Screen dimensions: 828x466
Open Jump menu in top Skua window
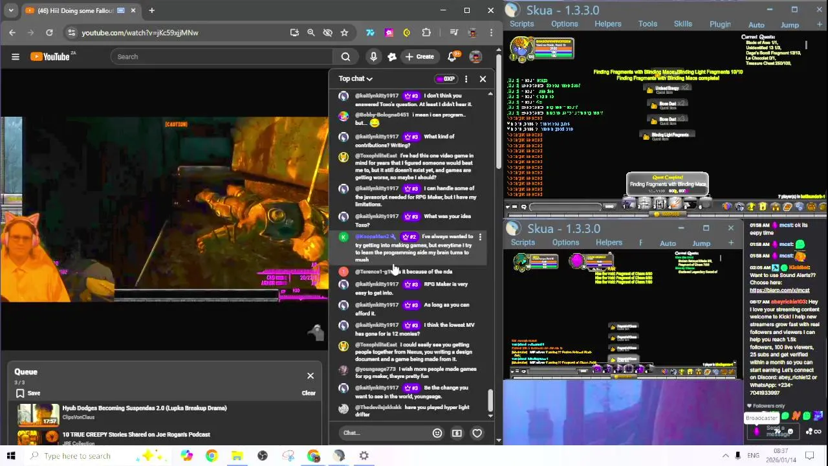(x=790, y=25)
